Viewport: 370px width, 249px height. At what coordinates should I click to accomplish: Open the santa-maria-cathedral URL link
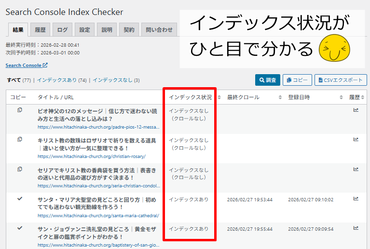(x=98, y=215)
